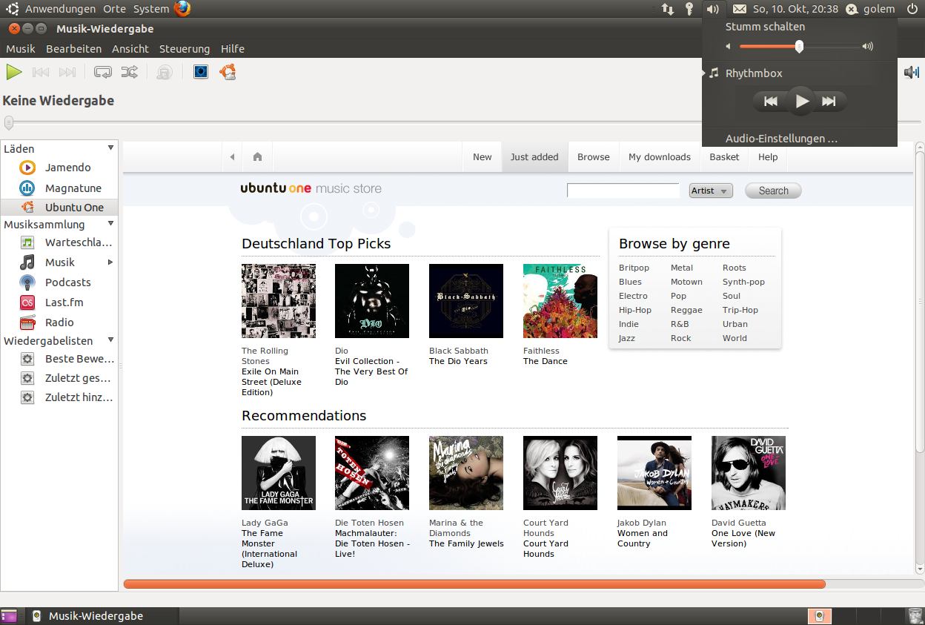
Task: Open the My downloads tab
Action: click(x=660, y=157)
